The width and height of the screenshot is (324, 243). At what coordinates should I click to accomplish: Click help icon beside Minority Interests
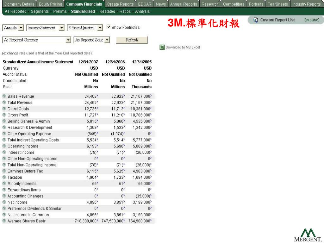(x=4, y=183)
